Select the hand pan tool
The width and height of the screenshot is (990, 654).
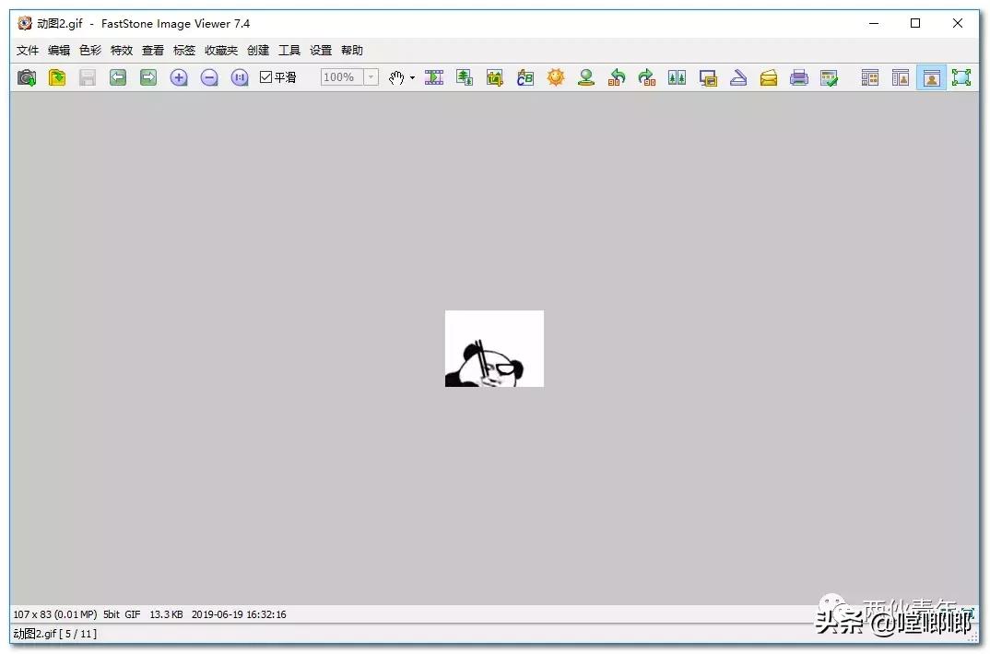tap(395, 77)
